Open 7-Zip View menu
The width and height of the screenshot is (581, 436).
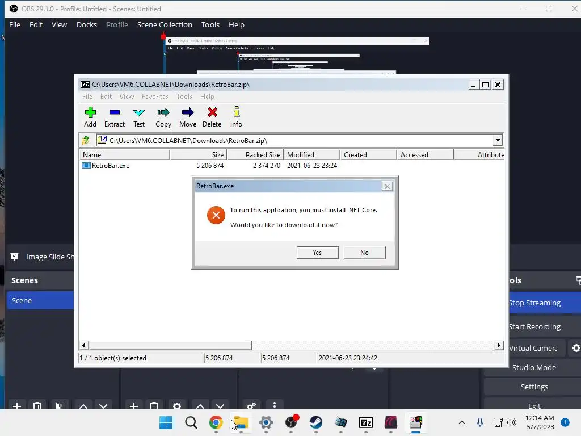click(x=127, y=97)
